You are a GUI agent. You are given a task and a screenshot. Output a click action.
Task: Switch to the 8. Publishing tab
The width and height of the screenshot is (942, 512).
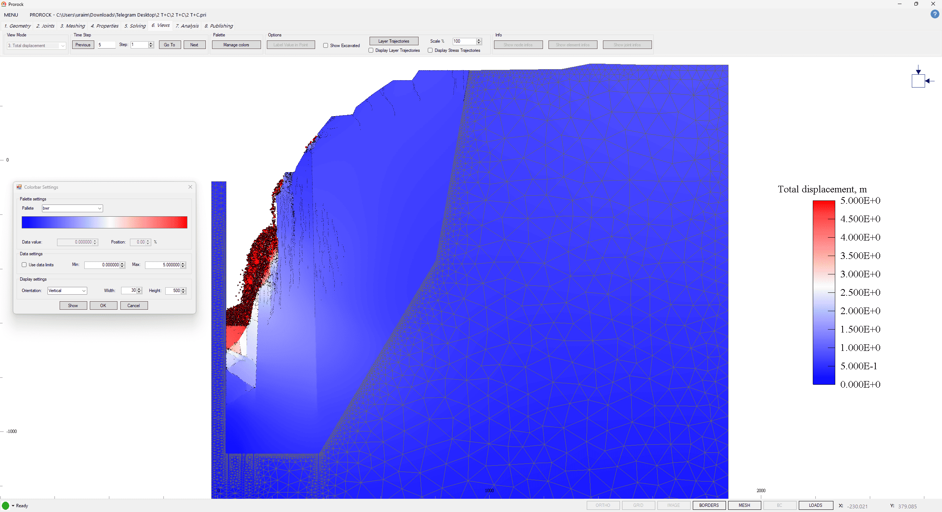(x=219, y=26)
